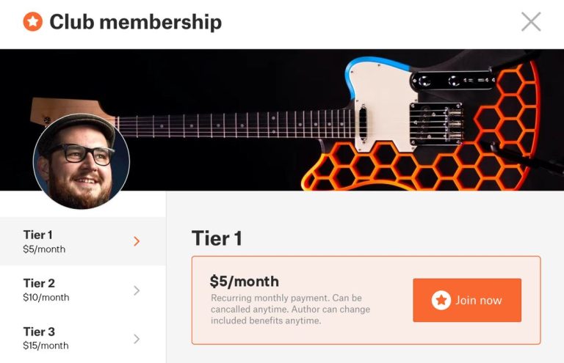The image size is (564, 363).
Task: Click the Club membership title text
Action: pyautogui.click(x=135, y=22)
